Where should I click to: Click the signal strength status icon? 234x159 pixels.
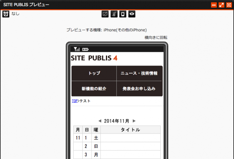tap(77, 49)
